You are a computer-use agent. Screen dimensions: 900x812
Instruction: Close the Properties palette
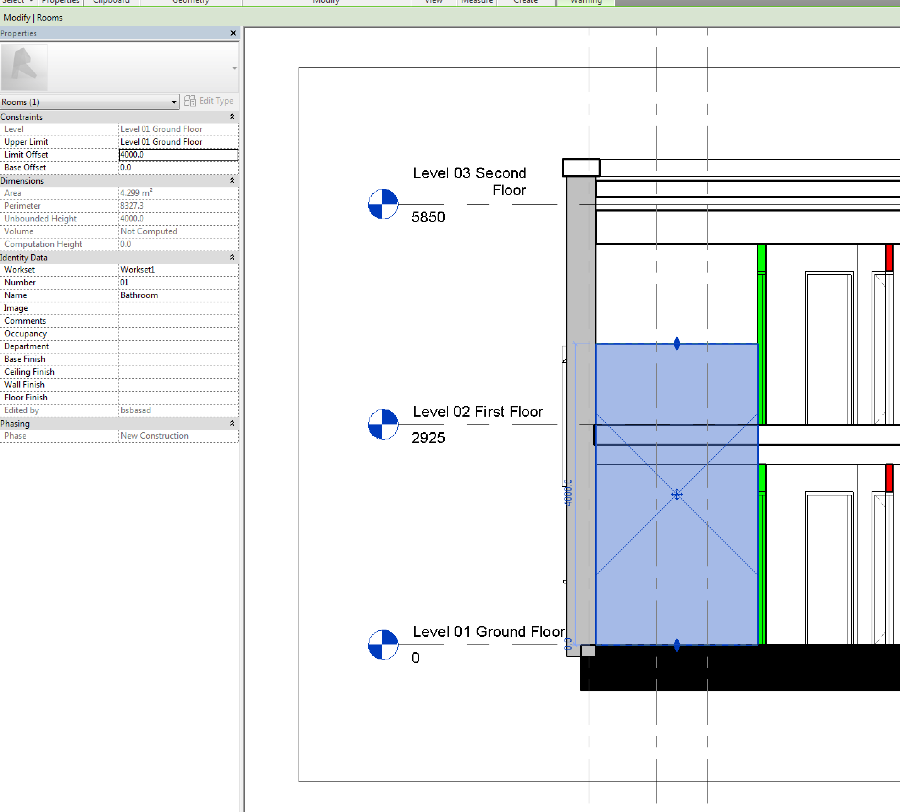(x=233, y=33)
